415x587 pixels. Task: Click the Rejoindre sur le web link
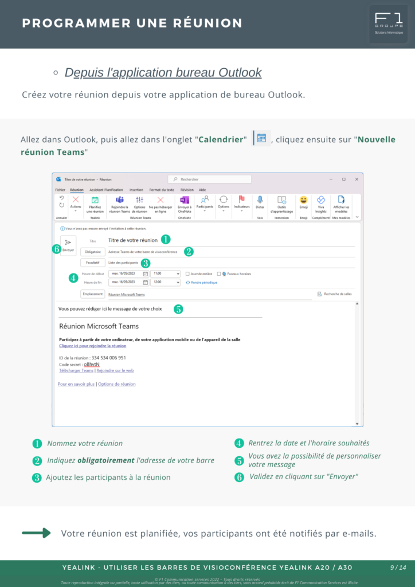115,371
